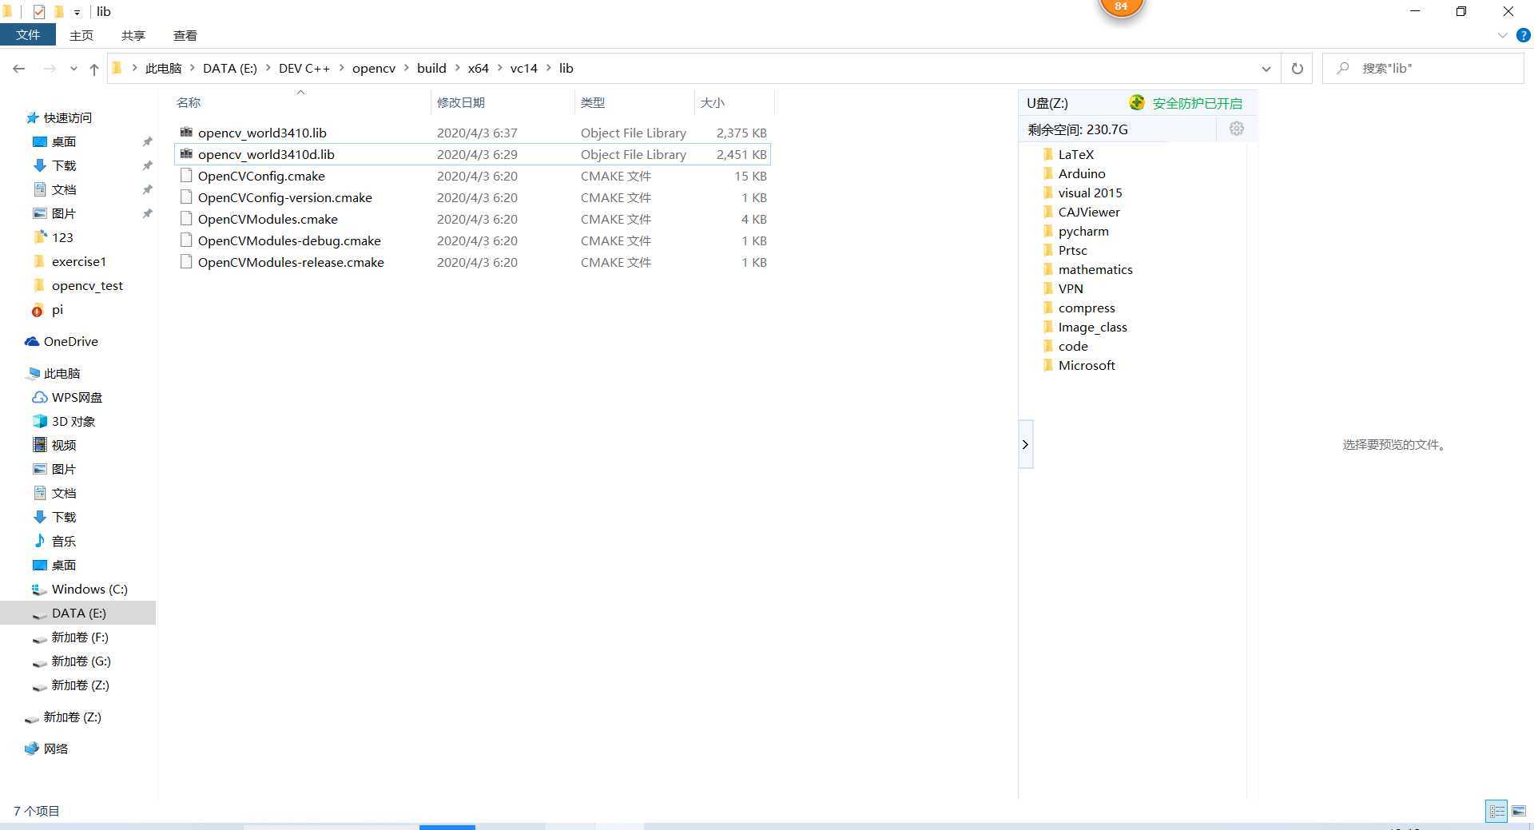Open 新加卷 (F:) drive icon
The width and height of the screenshot is (1534, 830).
pos(39,637)
